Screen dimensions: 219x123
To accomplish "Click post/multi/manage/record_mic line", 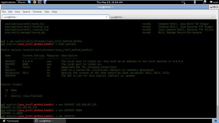I will 25,33.
